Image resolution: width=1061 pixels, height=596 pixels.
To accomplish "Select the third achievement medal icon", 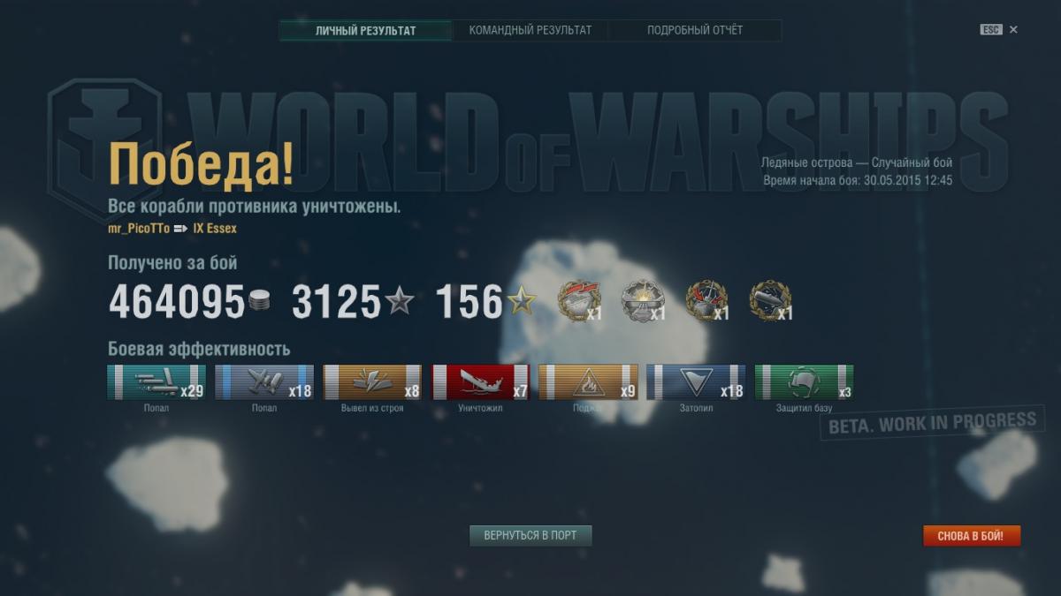I will [x=706, y=301].
